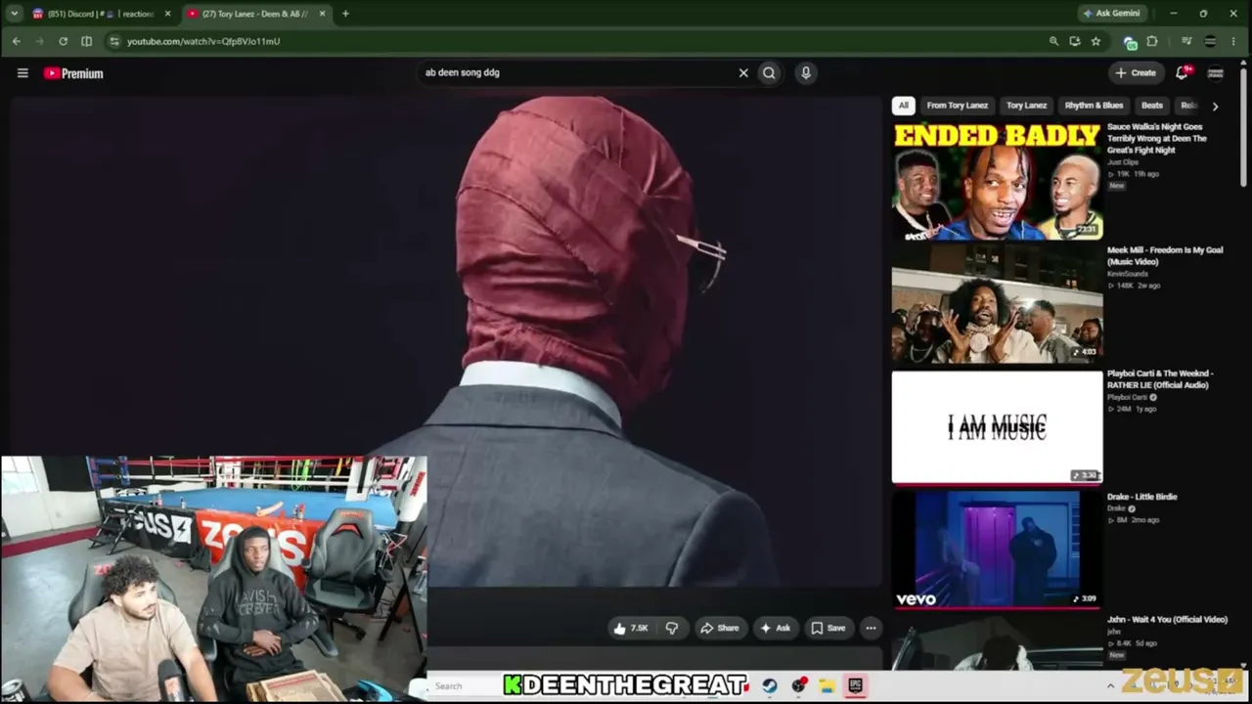Click the Create button
Viewport: 1252px width, 704px height.
pos(1136,72)
